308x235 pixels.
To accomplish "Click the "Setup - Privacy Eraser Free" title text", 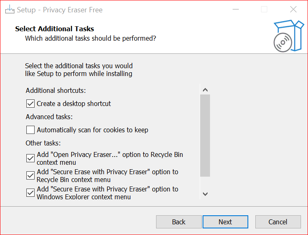I will pyautogui.click(x=60, y=9).
